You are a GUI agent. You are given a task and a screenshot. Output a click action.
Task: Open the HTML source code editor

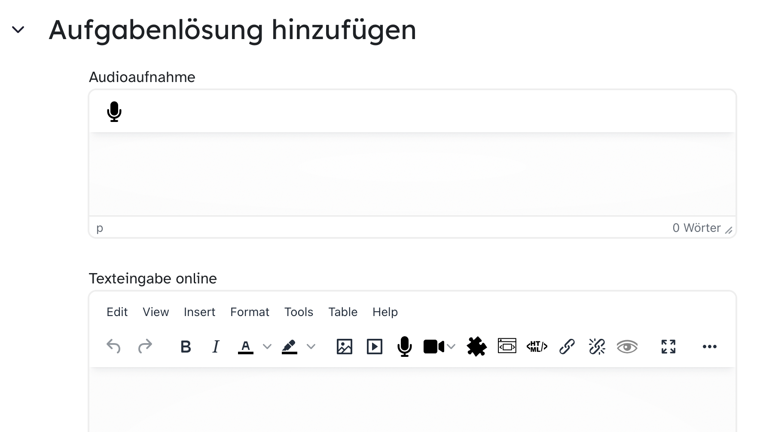click(x=537, y=347)
